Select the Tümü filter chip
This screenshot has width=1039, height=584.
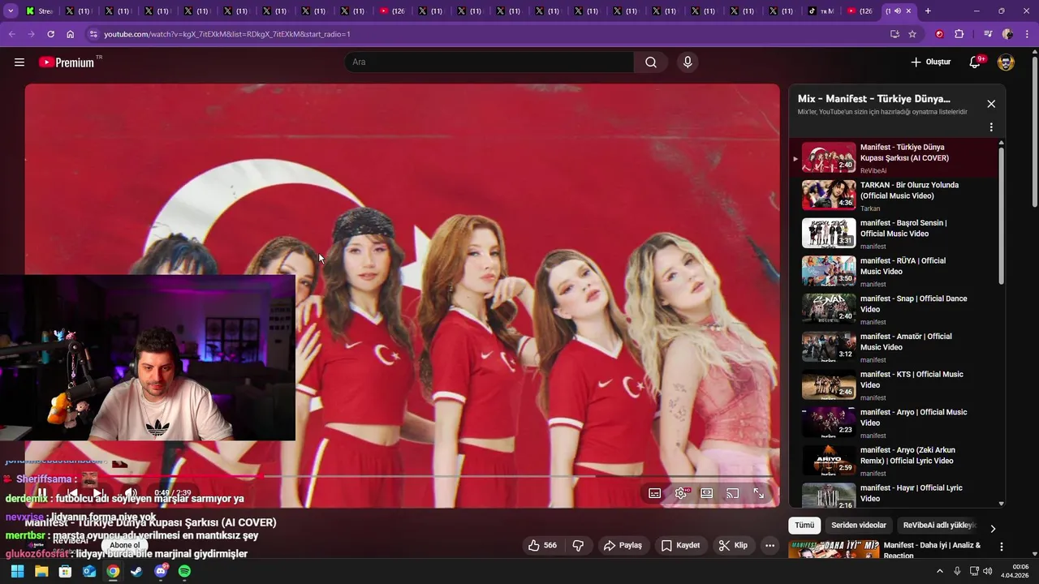804,526
